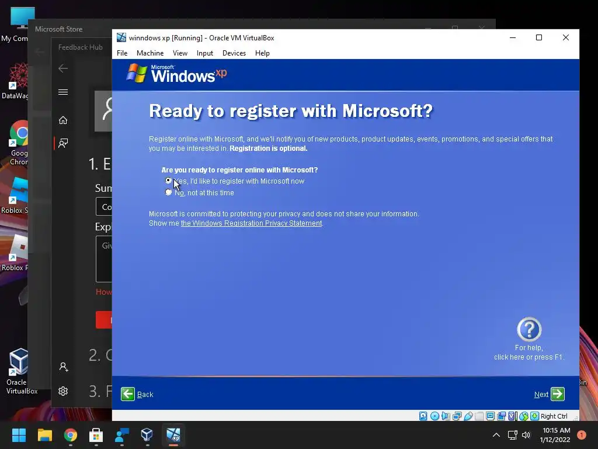Click the recording icon in VirtualBox status bar
The image size is (598, 449).
[502, 416]
